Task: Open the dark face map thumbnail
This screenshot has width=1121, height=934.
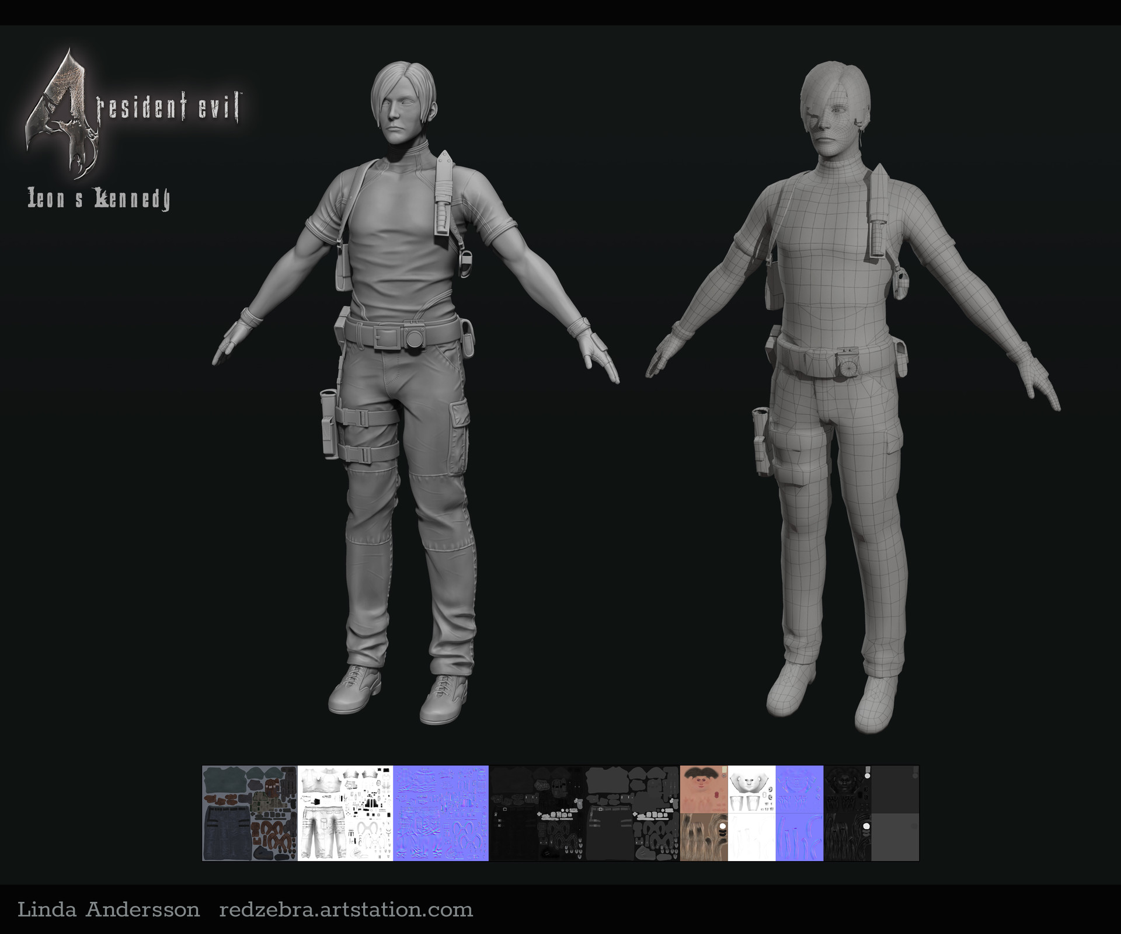Action: (848, 789)
